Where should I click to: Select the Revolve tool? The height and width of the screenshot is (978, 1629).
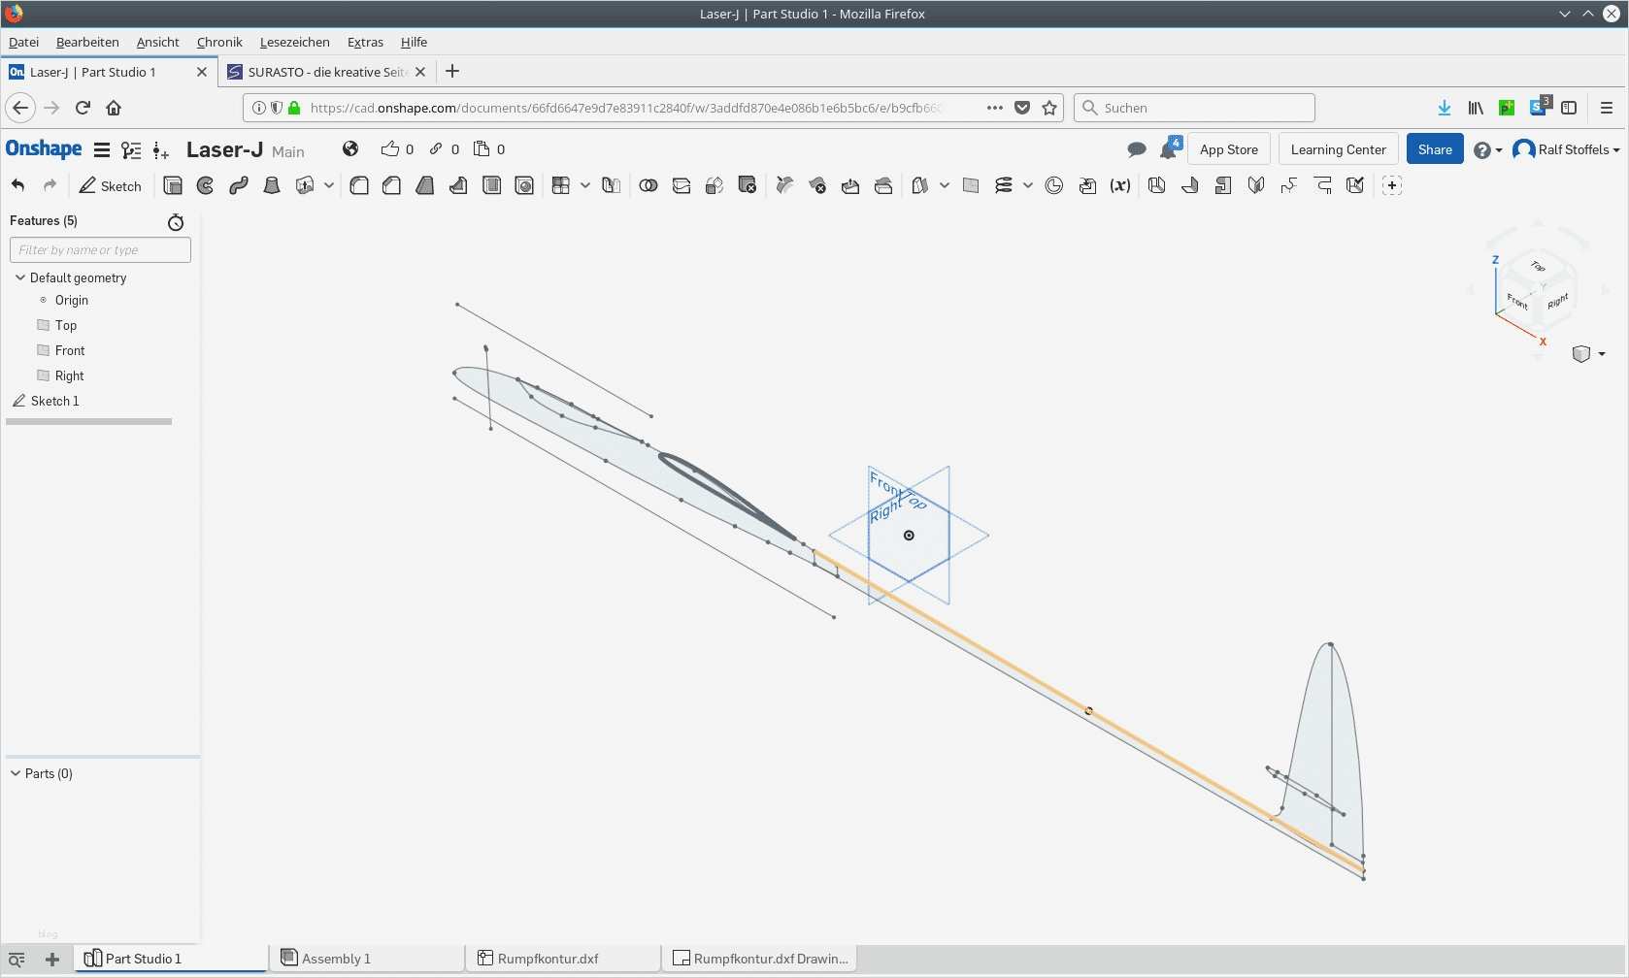[x=206, y=186]
